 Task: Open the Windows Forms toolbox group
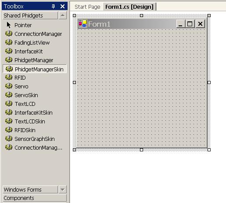pyautogui.click(x=30, y=189)
